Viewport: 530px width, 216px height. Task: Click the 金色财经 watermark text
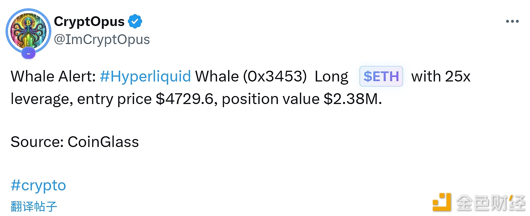(490, 202)
